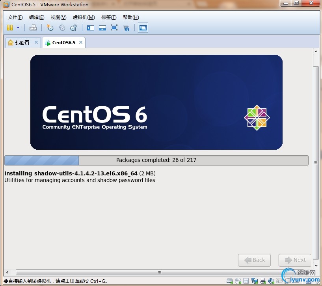Viewport: 322px width, 286px height.
Task: Click the CentOS 6 banner image
Action: click(x=156, y=102)
